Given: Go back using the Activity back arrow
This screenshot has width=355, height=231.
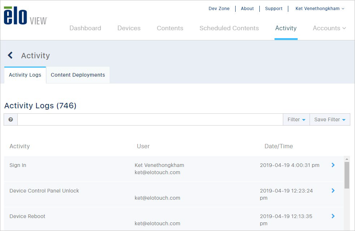Looking at the screenshot, I should click(x=10, y=55).
